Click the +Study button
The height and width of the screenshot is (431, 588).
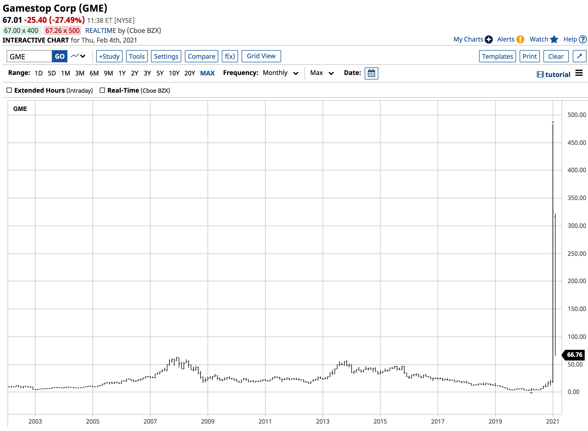109,56
